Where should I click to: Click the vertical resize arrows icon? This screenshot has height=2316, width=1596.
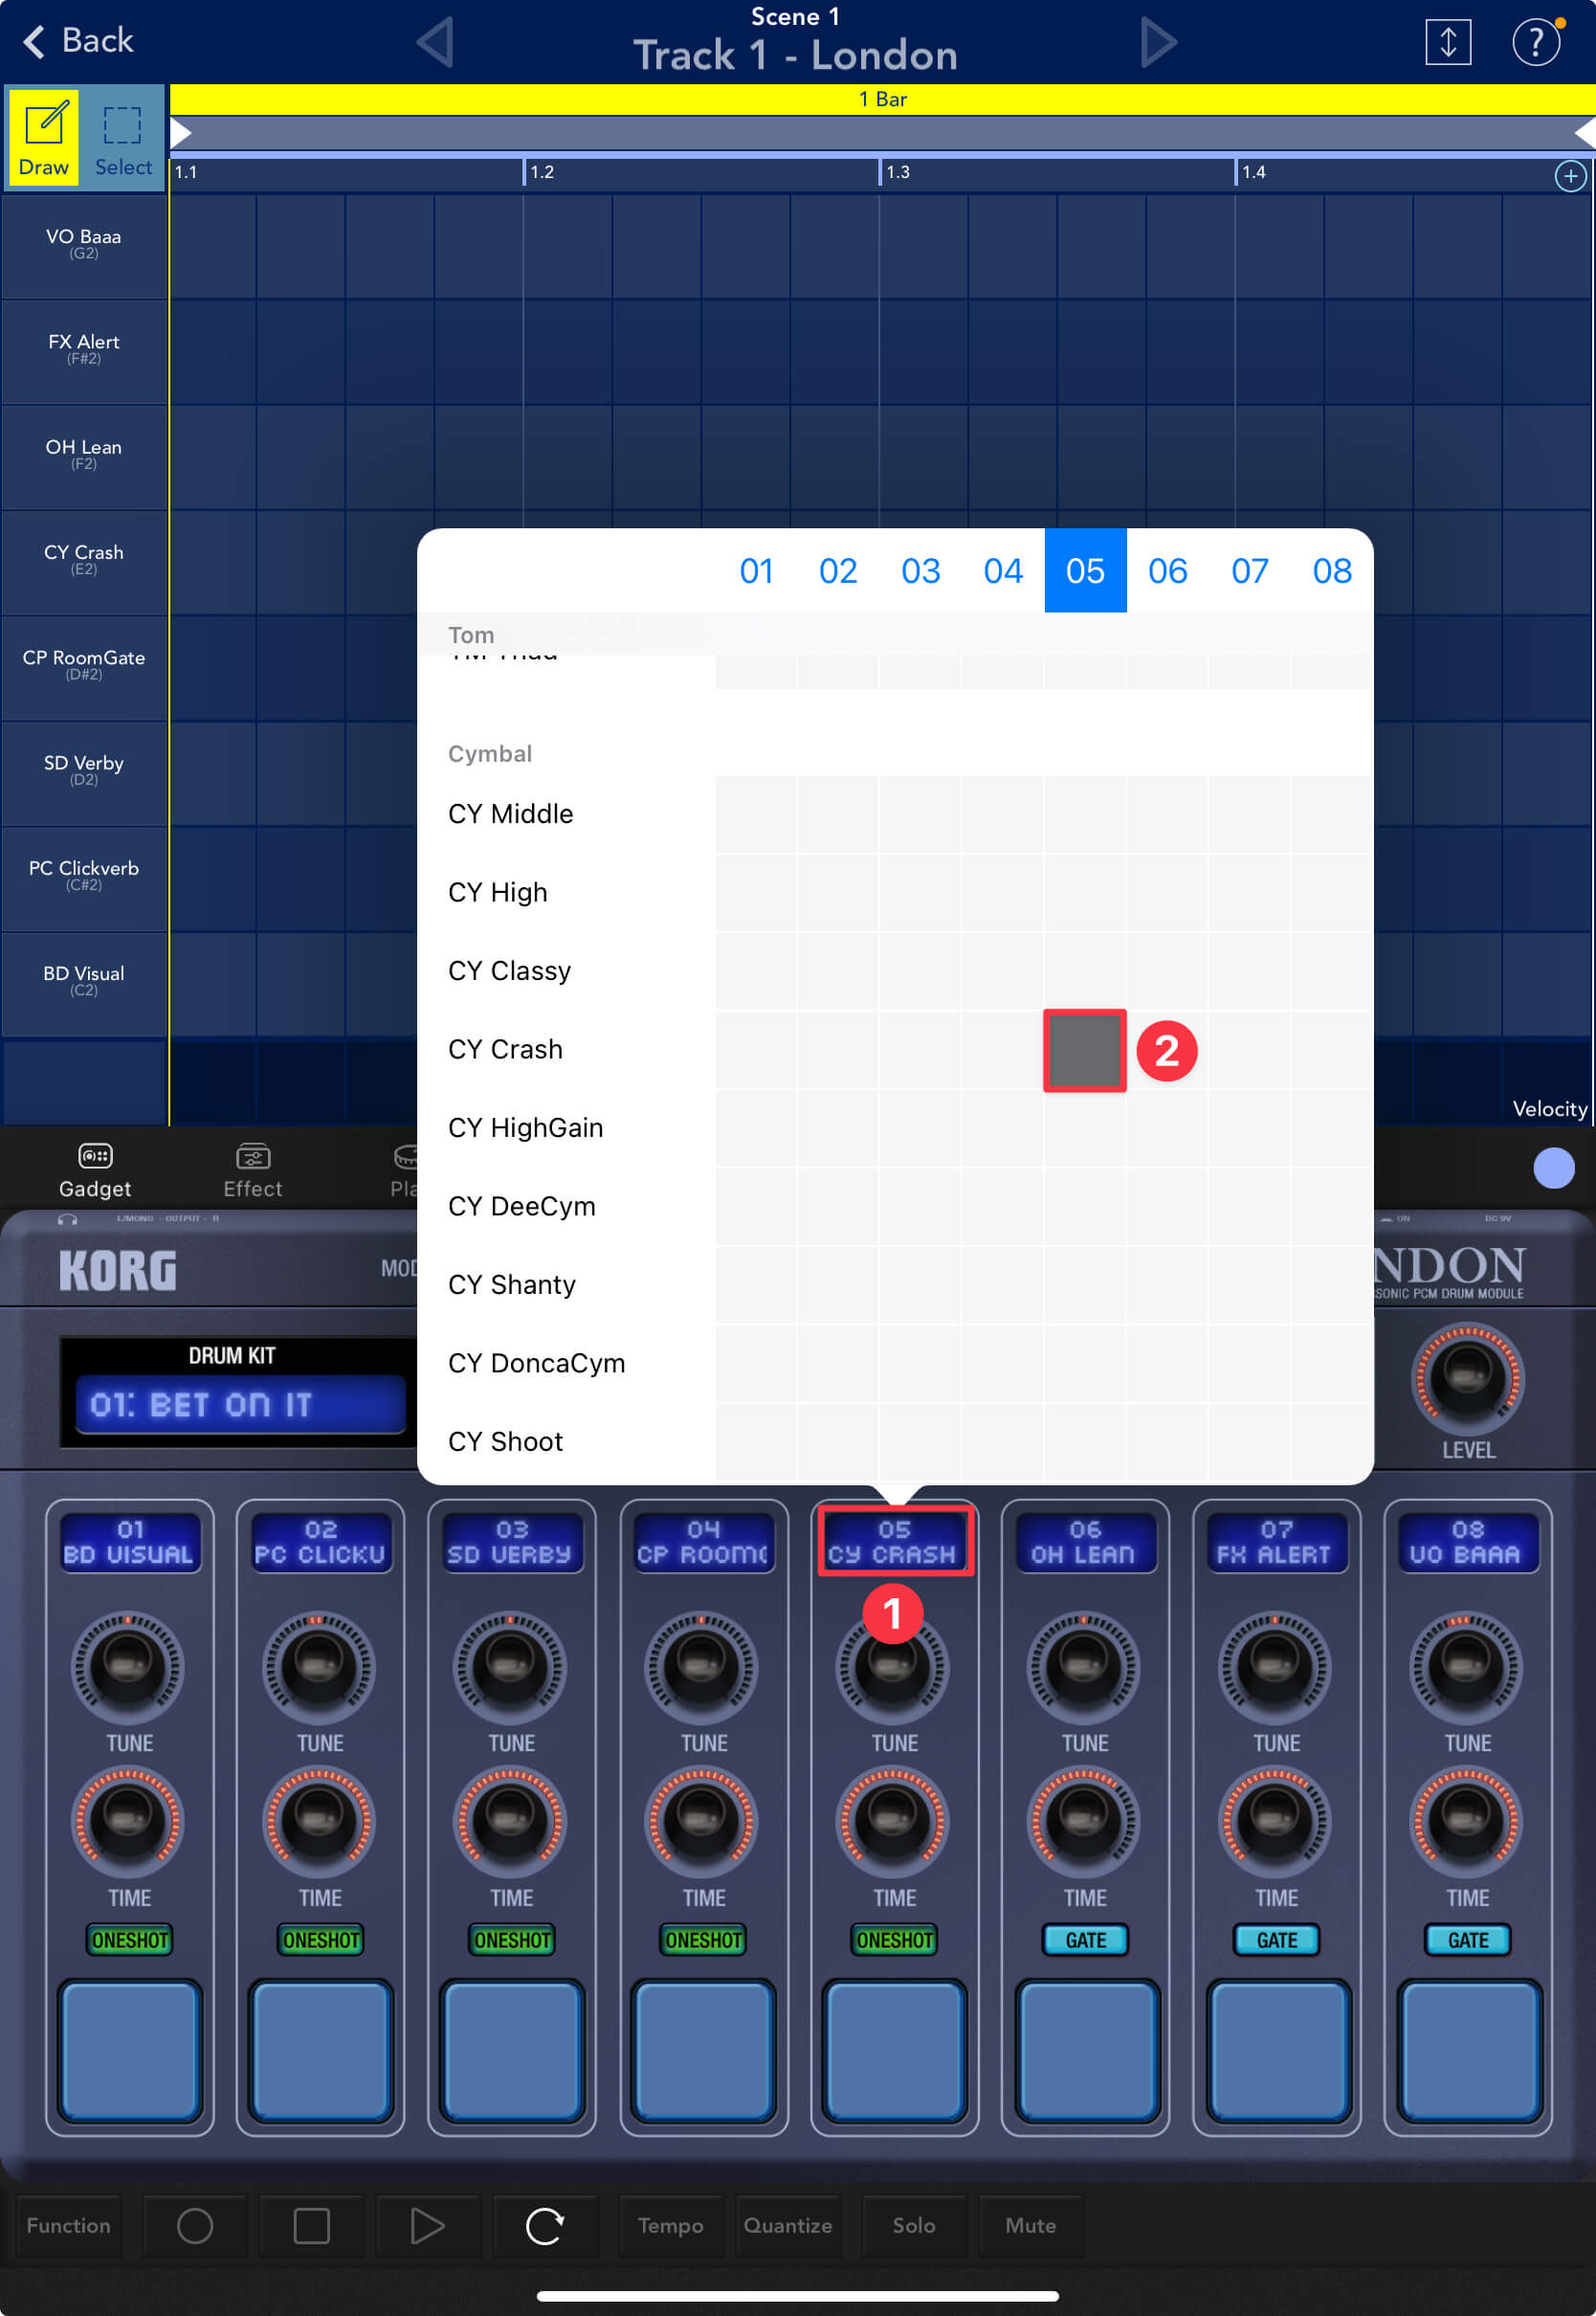(x=1447, y=43)
